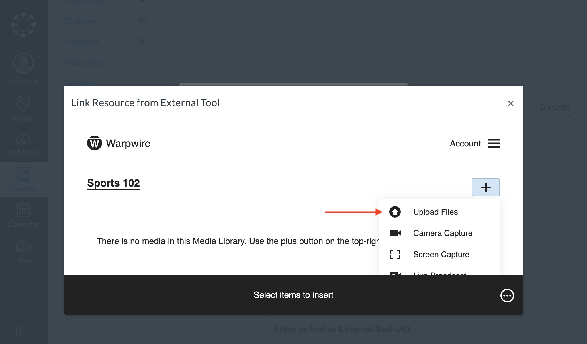
Task: Open the Sports 102 library link
Action: click(113, 183)
